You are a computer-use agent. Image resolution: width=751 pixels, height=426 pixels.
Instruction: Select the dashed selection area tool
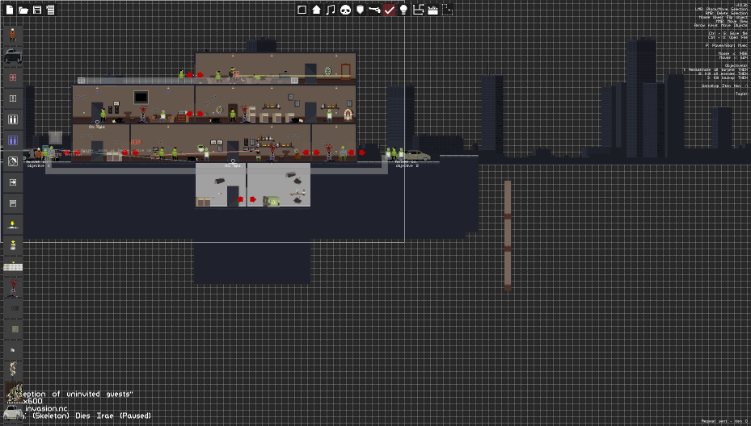tap(447, 10)
